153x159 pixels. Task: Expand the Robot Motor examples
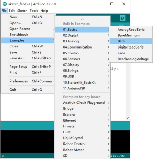pyautogui.click(x=82, y=150)
